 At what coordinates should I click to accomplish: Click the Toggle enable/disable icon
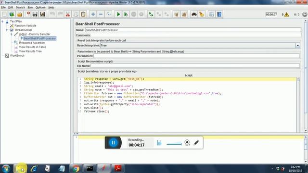(x=108, y=14)
